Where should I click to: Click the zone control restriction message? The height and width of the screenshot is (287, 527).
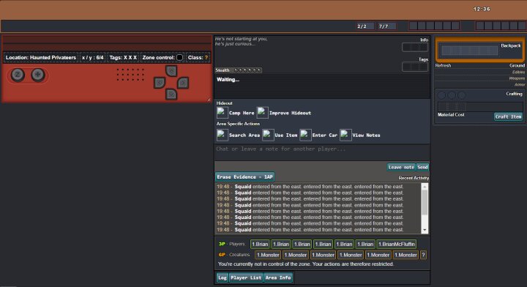306,264
